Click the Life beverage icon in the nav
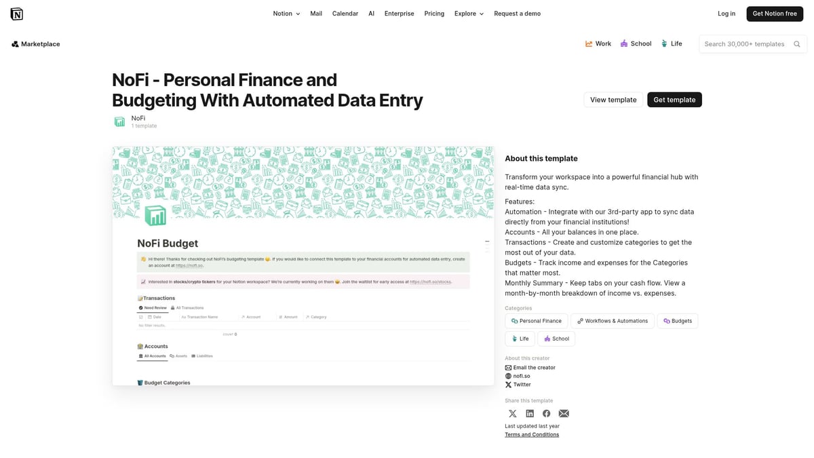This screenshot has height=458, width=814. [x=663, y=43]
